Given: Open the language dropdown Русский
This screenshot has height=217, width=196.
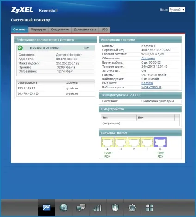Looking at the screenshot, I should [x=177, y=10].
